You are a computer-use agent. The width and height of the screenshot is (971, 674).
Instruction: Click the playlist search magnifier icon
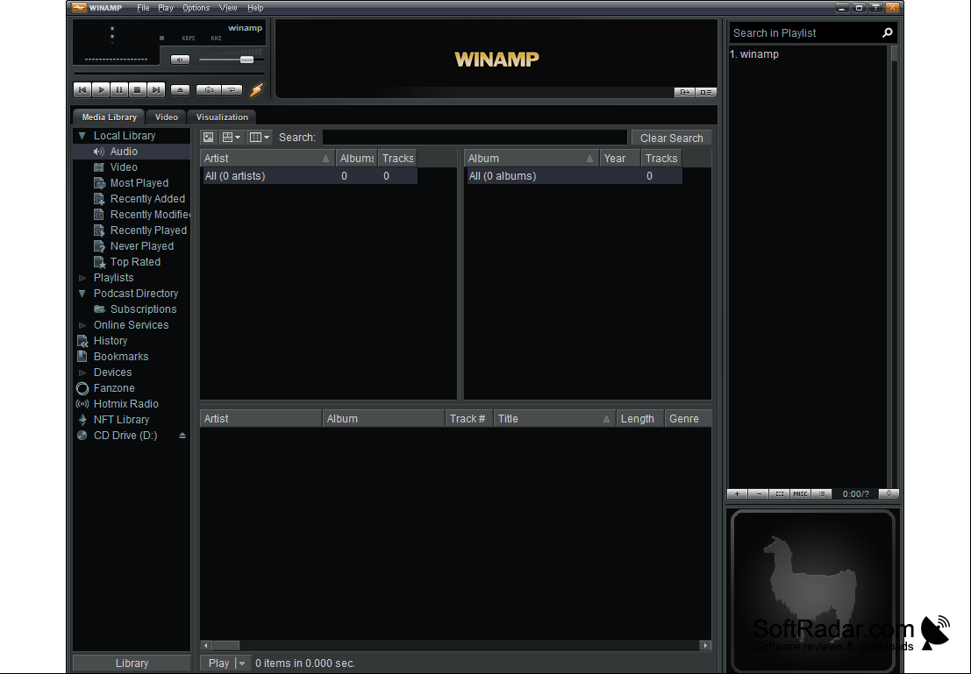[x=888, y=32]
